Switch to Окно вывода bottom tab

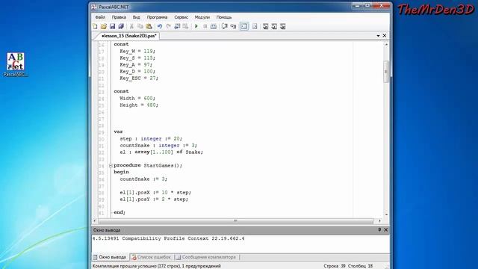tap(110, 257)
